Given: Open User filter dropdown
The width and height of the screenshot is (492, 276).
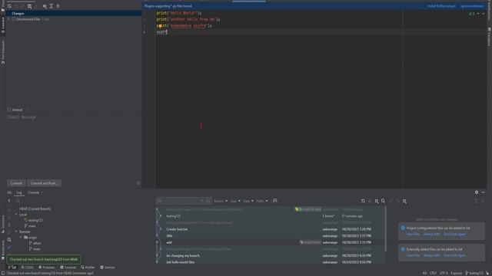Looking at the screenshot, I should click(x=235, y=201).
